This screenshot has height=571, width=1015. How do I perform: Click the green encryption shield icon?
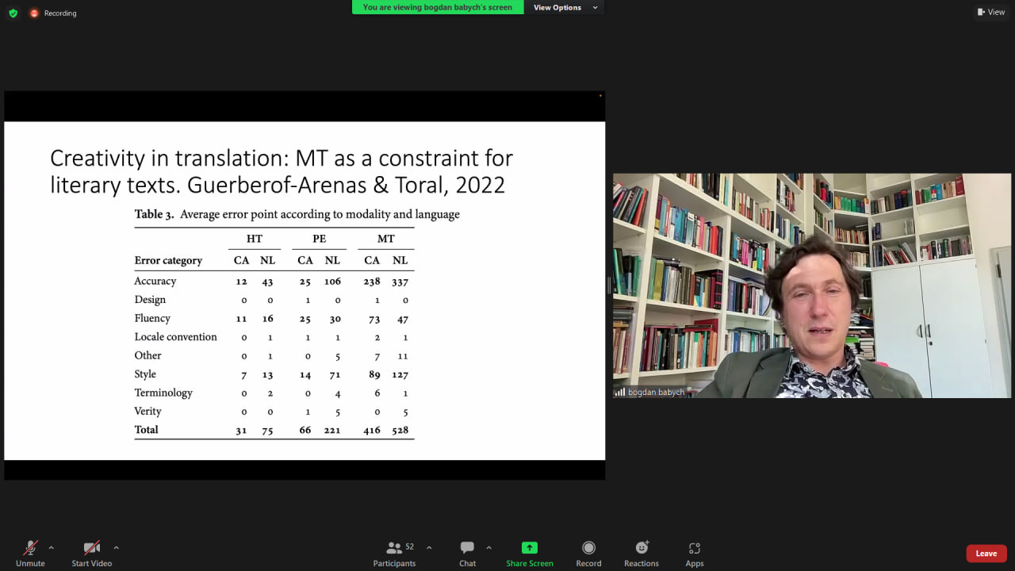[13, 13]
